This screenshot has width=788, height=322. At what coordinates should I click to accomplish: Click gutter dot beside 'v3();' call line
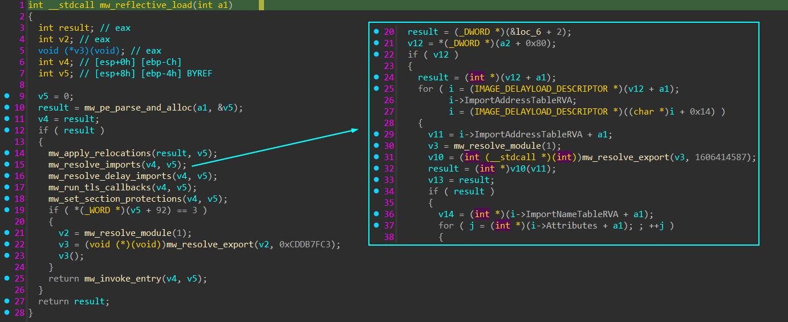(x=6, y=256)
